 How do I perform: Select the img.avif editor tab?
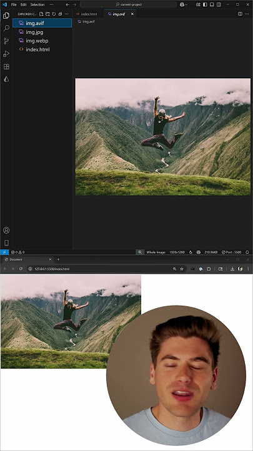119,14
